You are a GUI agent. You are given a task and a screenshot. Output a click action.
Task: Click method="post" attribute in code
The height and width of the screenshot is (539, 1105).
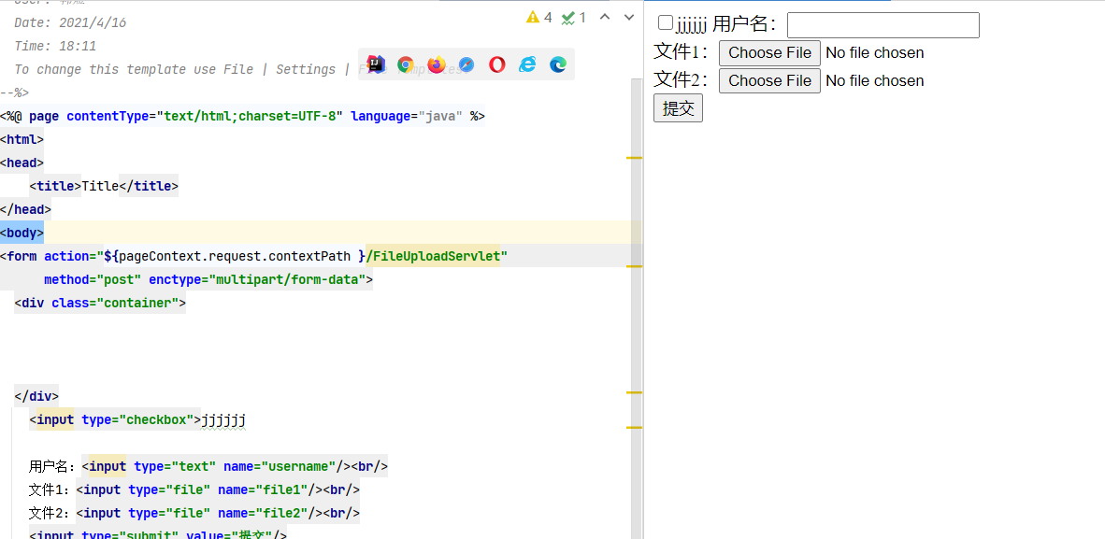[x=93, y=279]
